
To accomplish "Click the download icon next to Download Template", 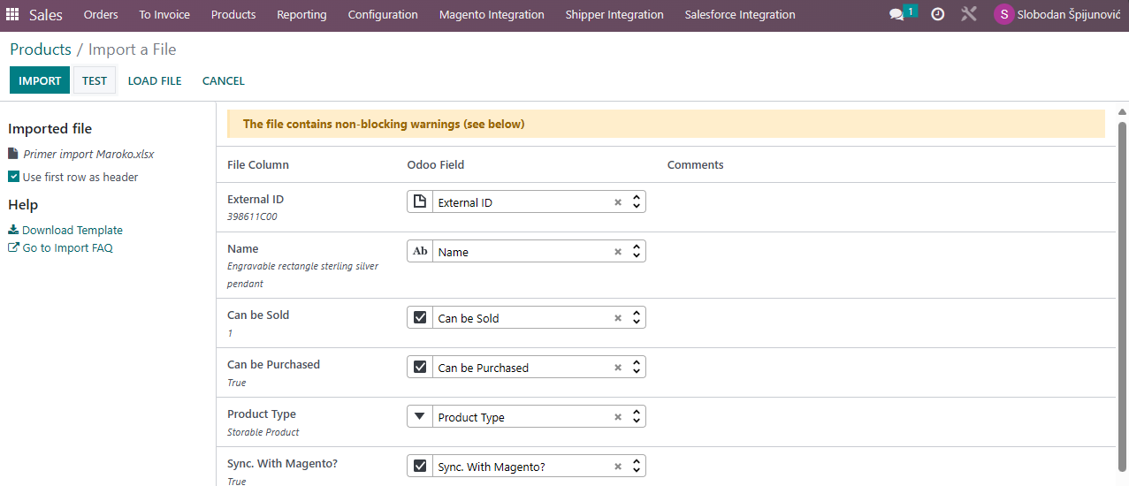I will point(13,230).
